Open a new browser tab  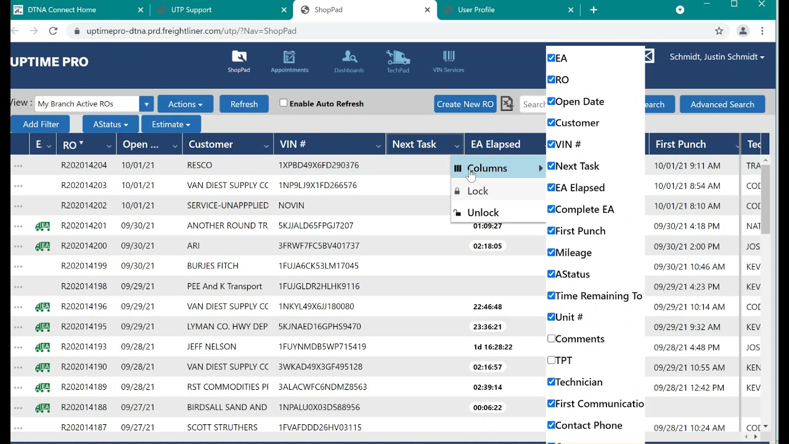pyautogui.click(x=594, y=10)
